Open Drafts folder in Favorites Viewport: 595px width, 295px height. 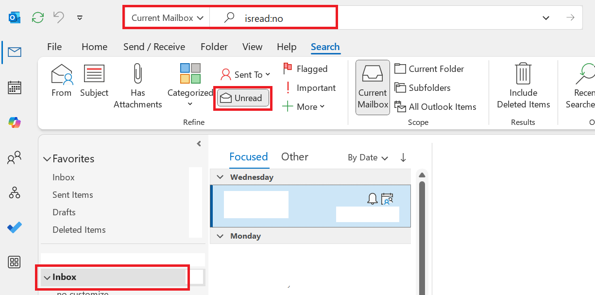click(x=64, y=212)
